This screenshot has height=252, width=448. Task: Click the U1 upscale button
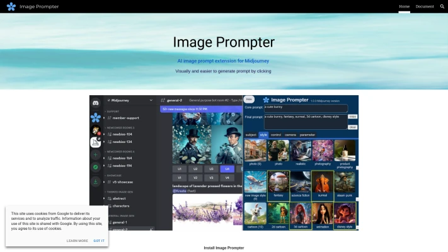tap(180, 169)
